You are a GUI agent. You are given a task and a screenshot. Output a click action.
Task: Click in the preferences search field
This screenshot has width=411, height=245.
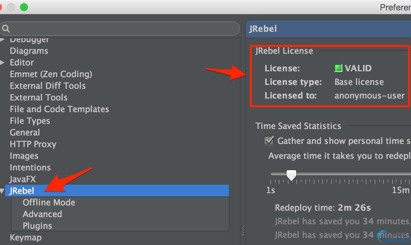[123, 29]
